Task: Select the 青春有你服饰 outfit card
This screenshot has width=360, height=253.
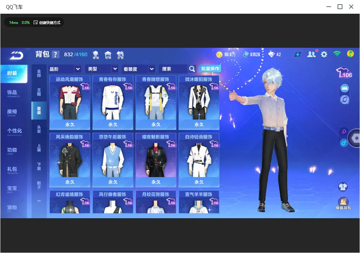Action: point(113,103)
